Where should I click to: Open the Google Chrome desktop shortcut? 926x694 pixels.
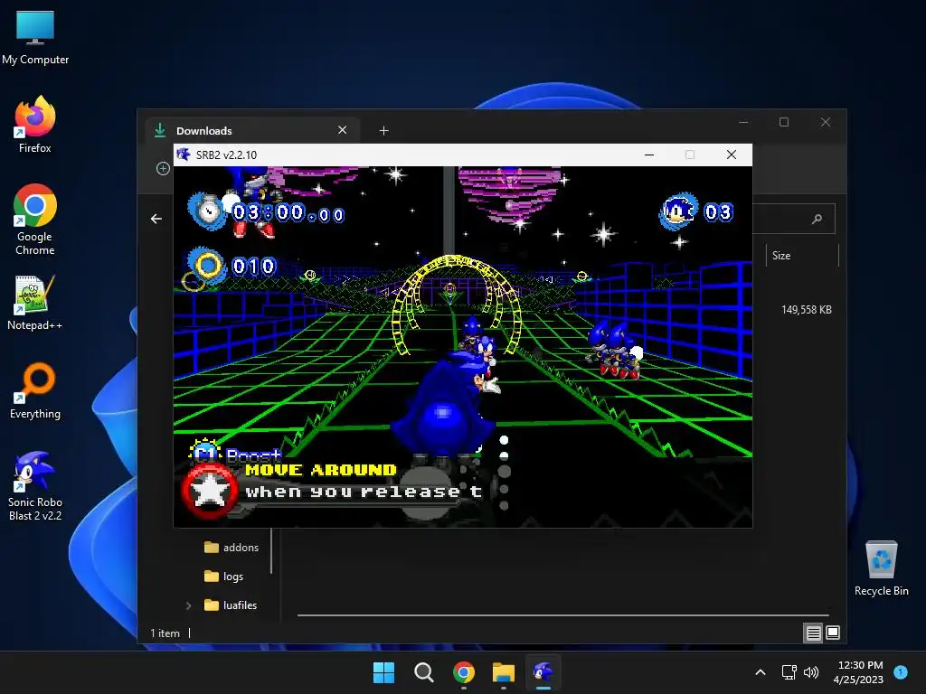[35, 220]
